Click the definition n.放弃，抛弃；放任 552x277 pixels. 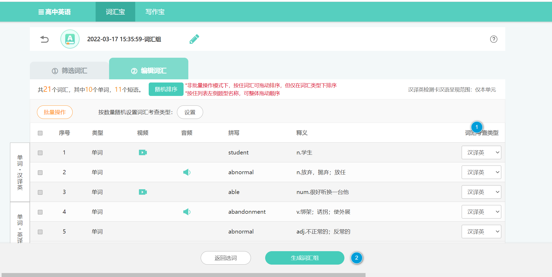tap(321, 172)
